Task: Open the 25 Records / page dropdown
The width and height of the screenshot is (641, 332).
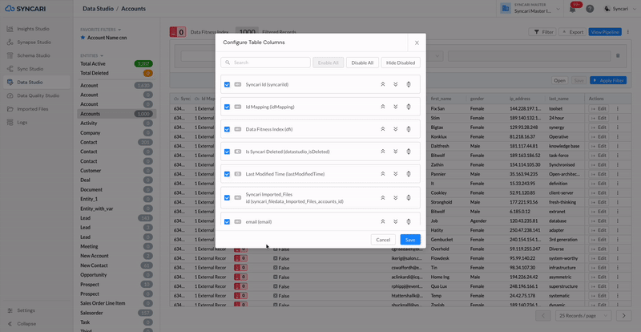Action: pos(583,316)
